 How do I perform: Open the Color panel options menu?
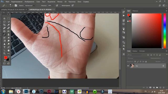[166, 11]
